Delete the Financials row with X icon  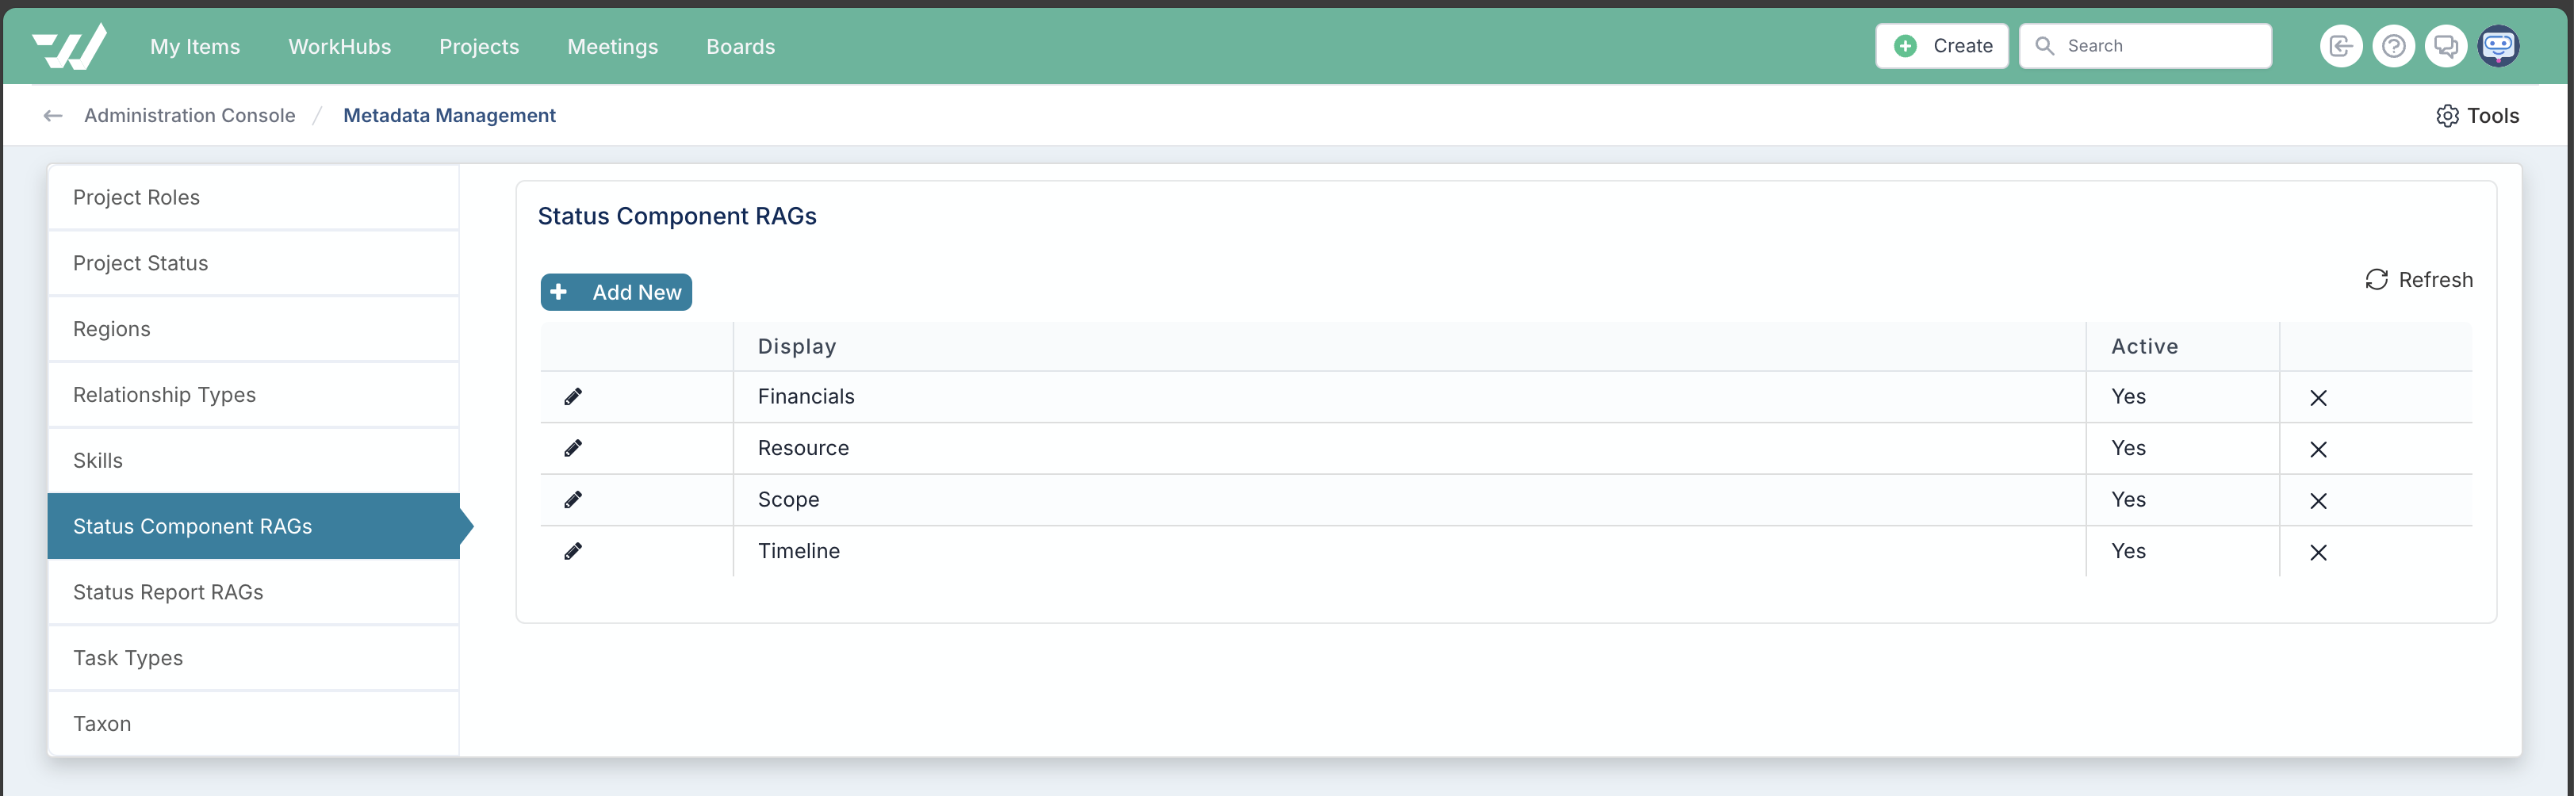point(2318,397)
